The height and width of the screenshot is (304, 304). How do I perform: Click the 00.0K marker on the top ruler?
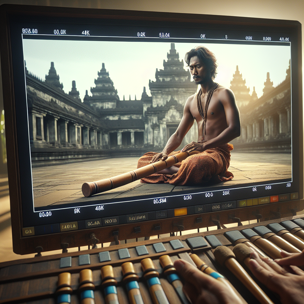(x=60, y=32)
